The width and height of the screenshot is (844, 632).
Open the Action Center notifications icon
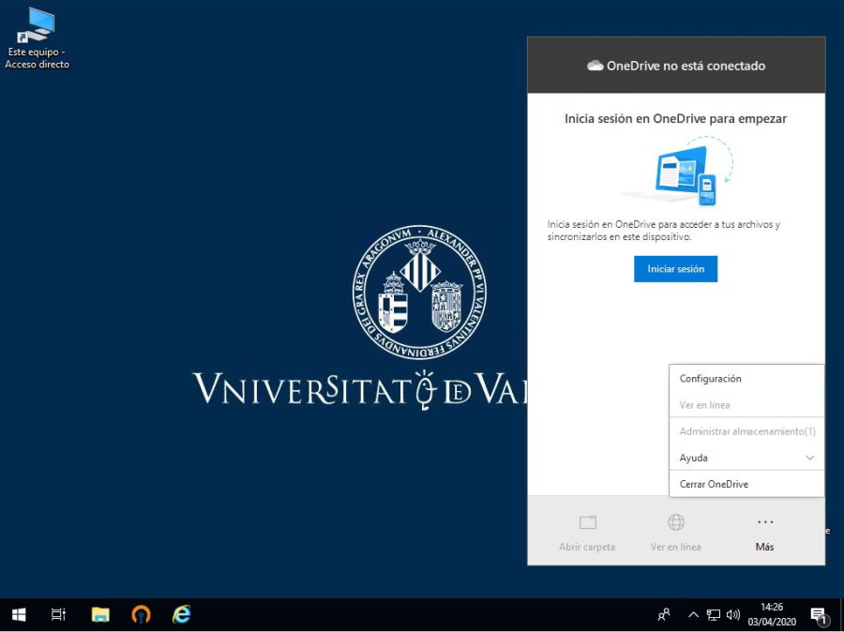(x=818, y=615)
